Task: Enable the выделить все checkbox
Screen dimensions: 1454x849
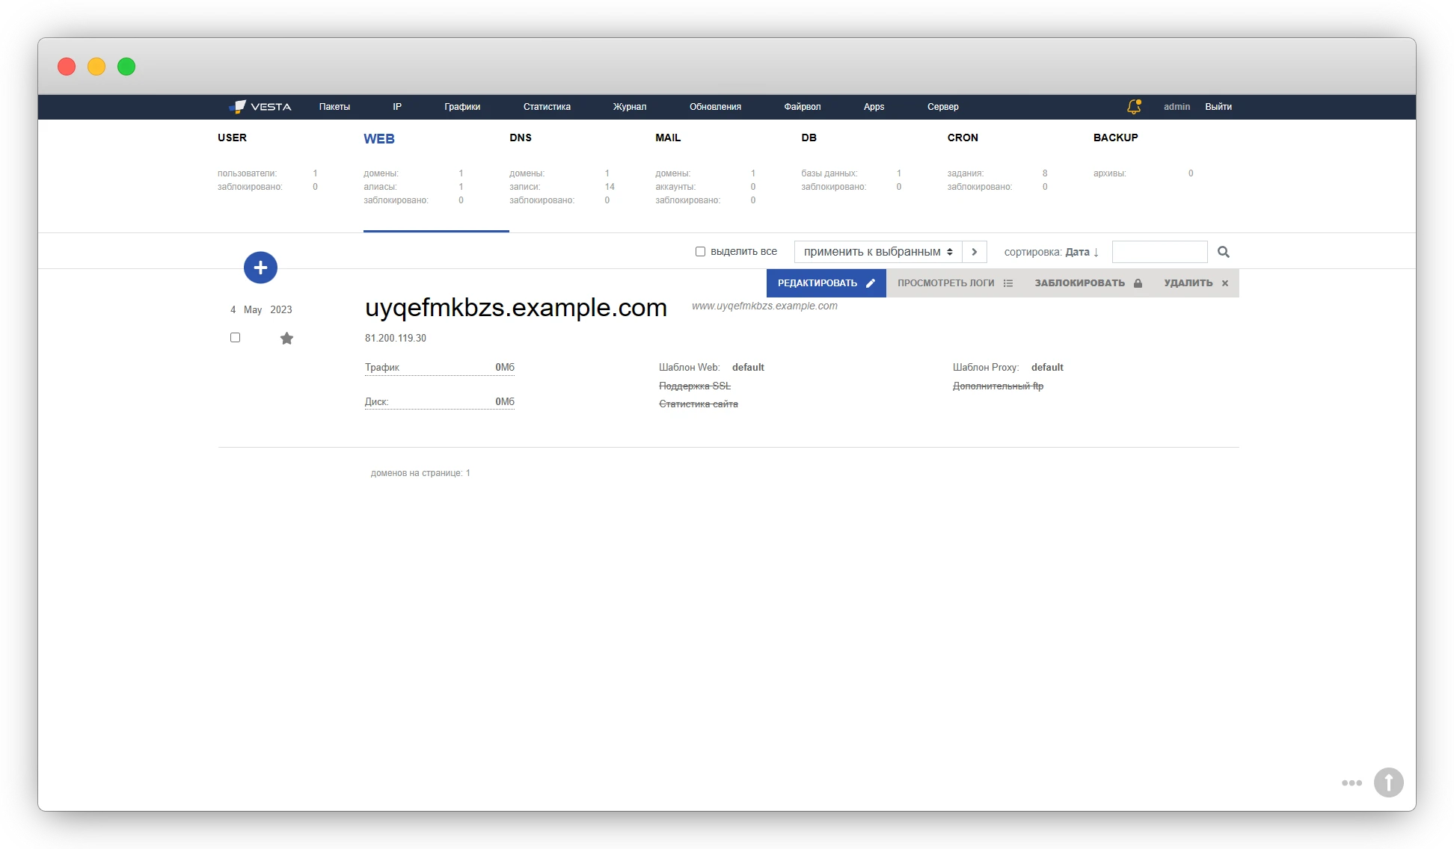Action: [x=699, y=251]
